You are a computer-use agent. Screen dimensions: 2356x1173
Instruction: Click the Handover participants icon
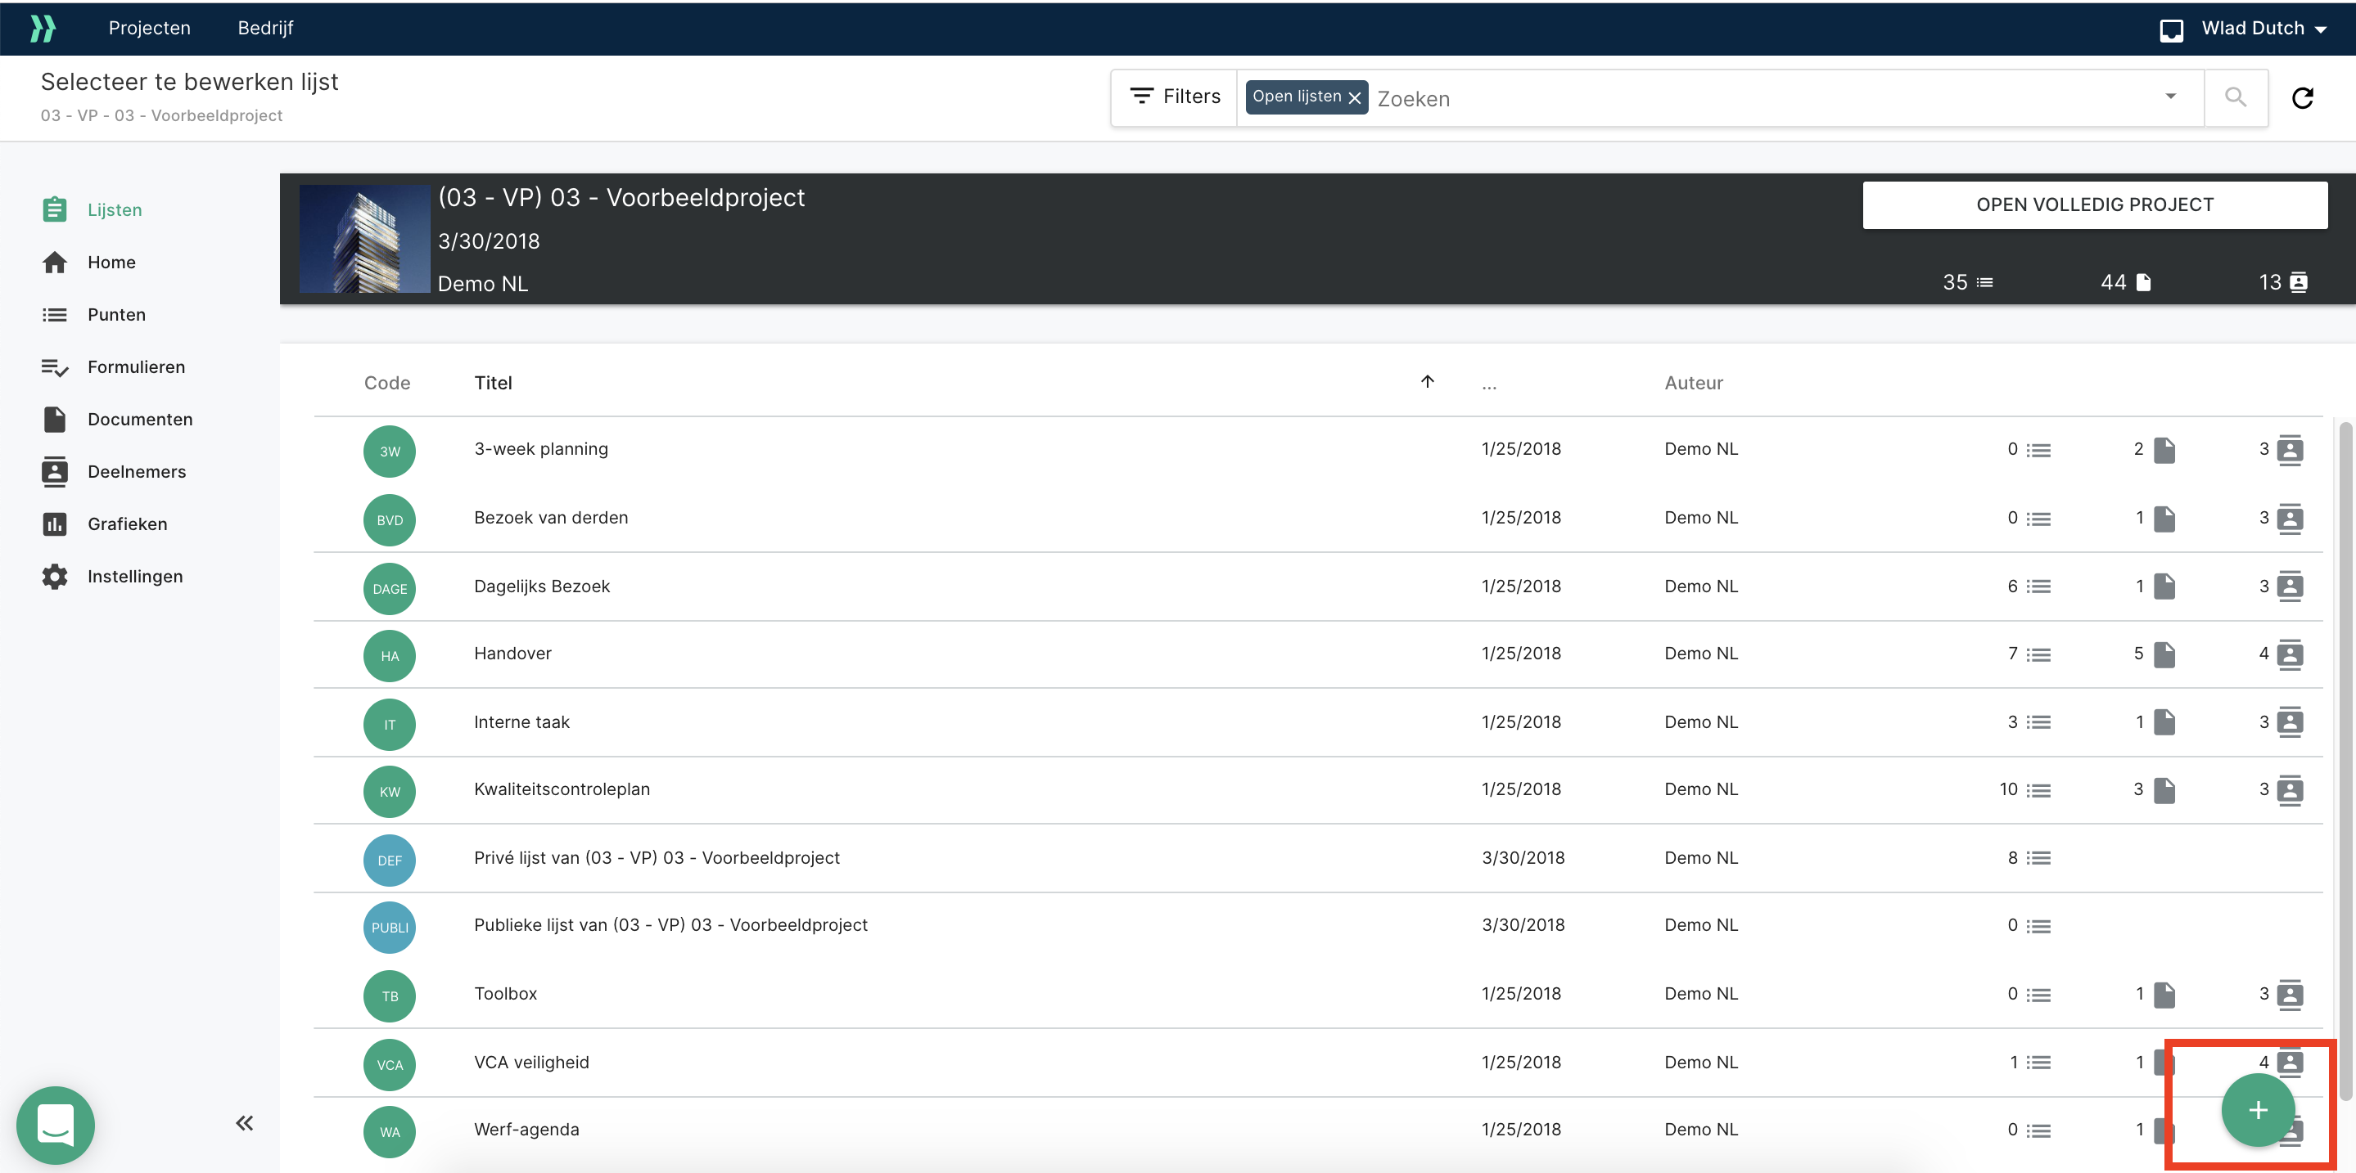tap(2289, 654)
